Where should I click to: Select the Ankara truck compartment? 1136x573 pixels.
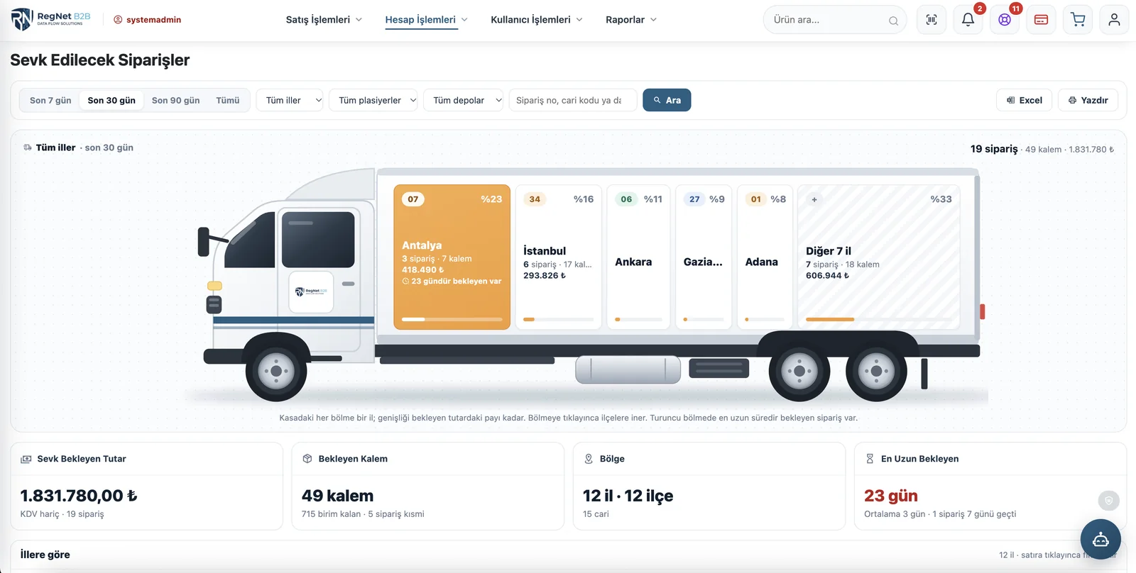click(639, 257)
